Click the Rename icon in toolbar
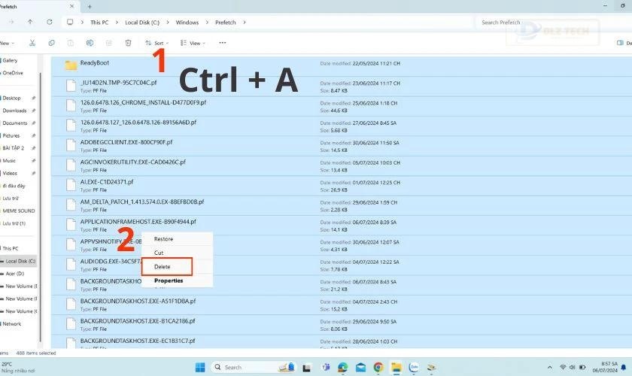 (x=90, y=44)
